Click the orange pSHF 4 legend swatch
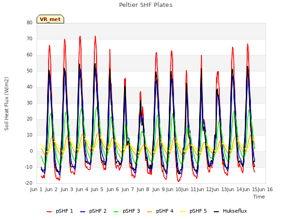The image size is (293, 220). pos(150,212)
